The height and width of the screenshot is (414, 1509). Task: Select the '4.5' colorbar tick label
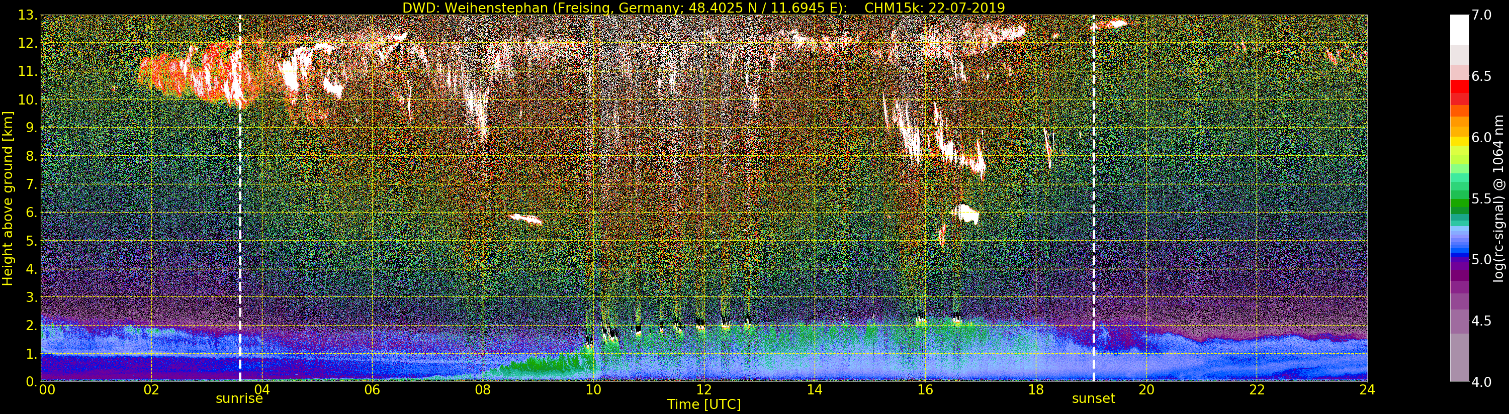pos(1481,321)
